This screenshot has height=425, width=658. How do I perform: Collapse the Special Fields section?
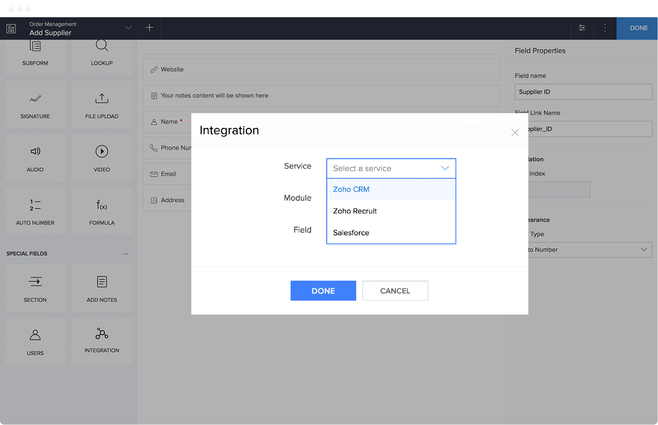[x=126, y=253]
